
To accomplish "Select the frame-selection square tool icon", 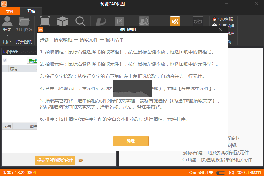I will (x=45, y=21).
